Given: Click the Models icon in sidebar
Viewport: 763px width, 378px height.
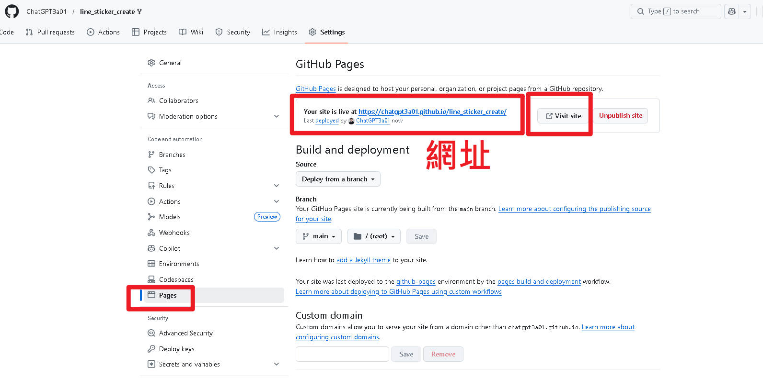Looking at the screenshot, I should point(151,217).
